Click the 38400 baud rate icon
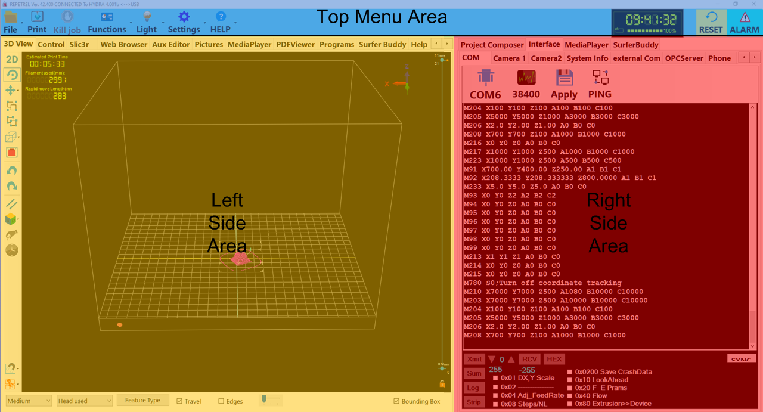 526,78
